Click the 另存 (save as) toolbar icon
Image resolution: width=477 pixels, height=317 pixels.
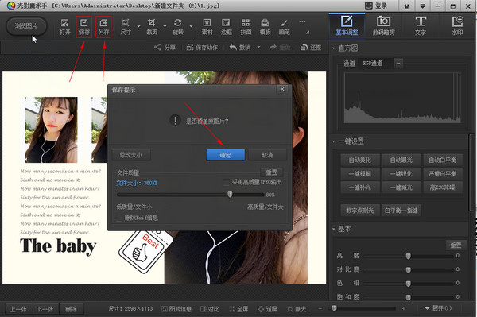point(103,27)
